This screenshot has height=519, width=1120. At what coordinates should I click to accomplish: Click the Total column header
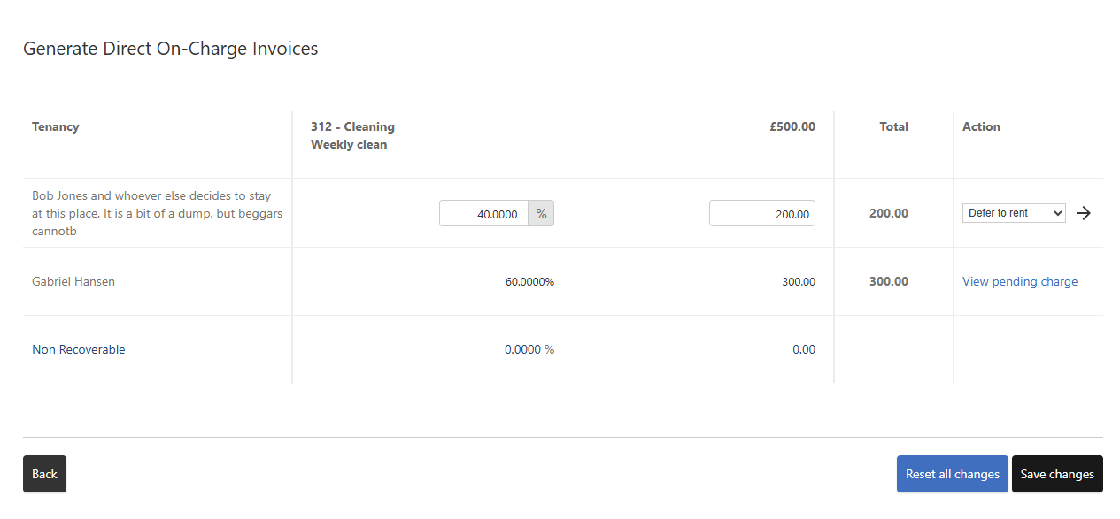click(893, 126)
